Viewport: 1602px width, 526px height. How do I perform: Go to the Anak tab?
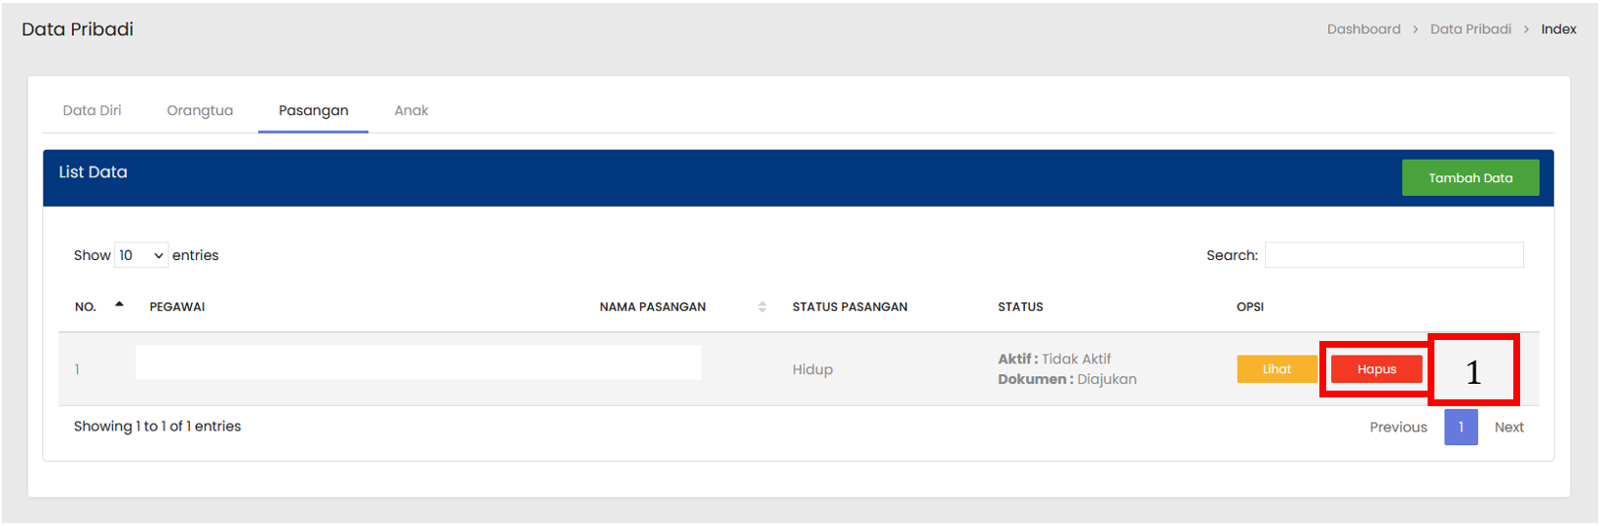click(411, 111)
